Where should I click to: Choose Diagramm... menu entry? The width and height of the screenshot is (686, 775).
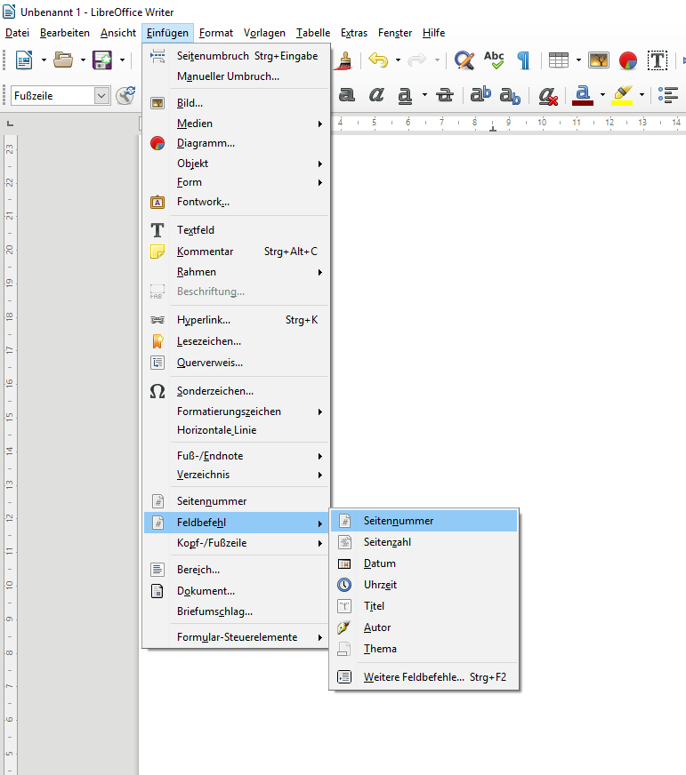tap(236, 143)
